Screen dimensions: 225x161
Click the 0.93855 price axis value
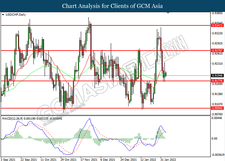point(217,13)
